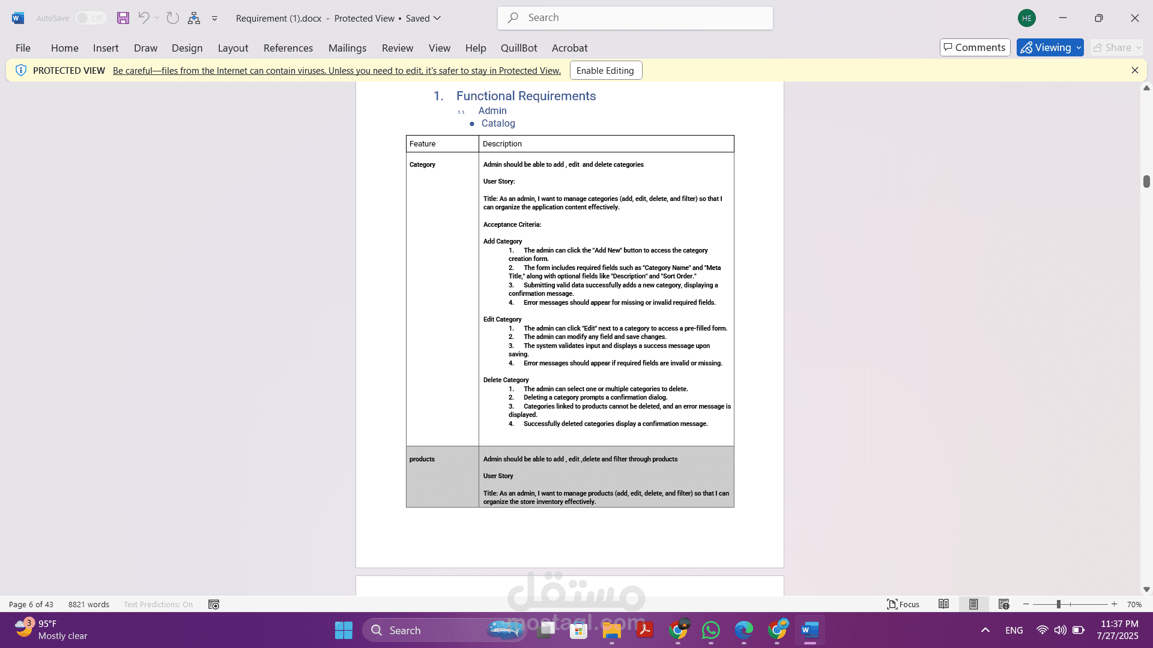The height and width of the screenshot is (648, 1153).
Task: Click the Protected View shield info icon
Action: tap(21, 70)
